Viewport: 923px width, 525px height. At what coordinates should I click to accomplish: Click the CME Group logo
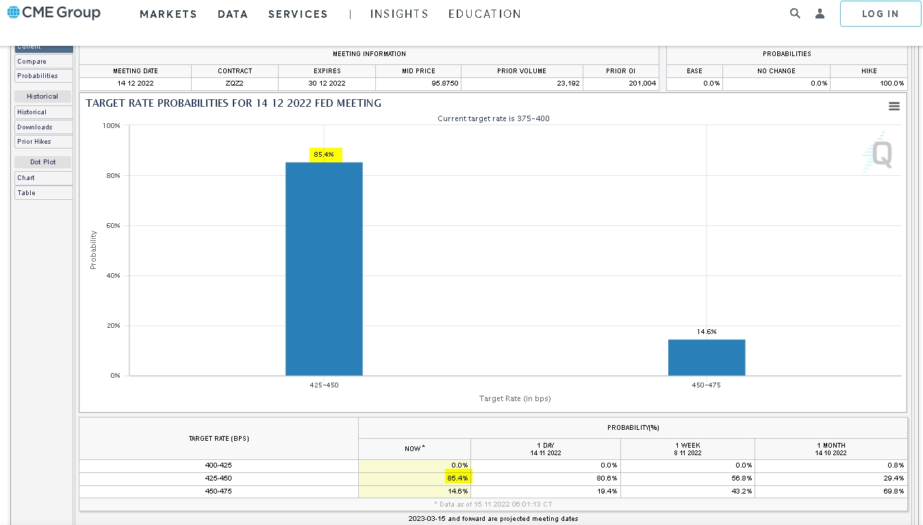coord(53,12)
